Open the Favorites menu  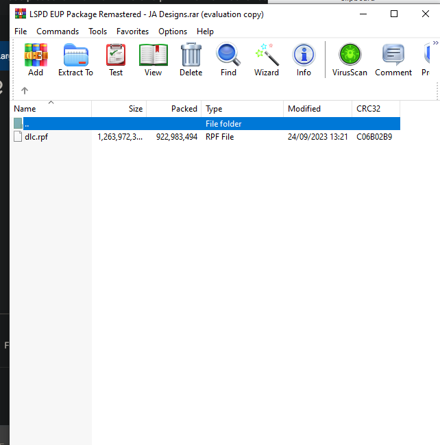132,31
